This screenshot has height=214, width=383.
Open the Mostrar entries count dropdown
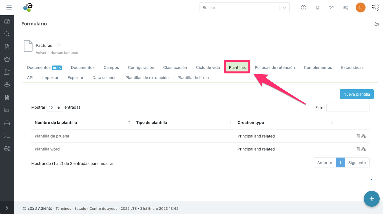click(x=55, y=108)
